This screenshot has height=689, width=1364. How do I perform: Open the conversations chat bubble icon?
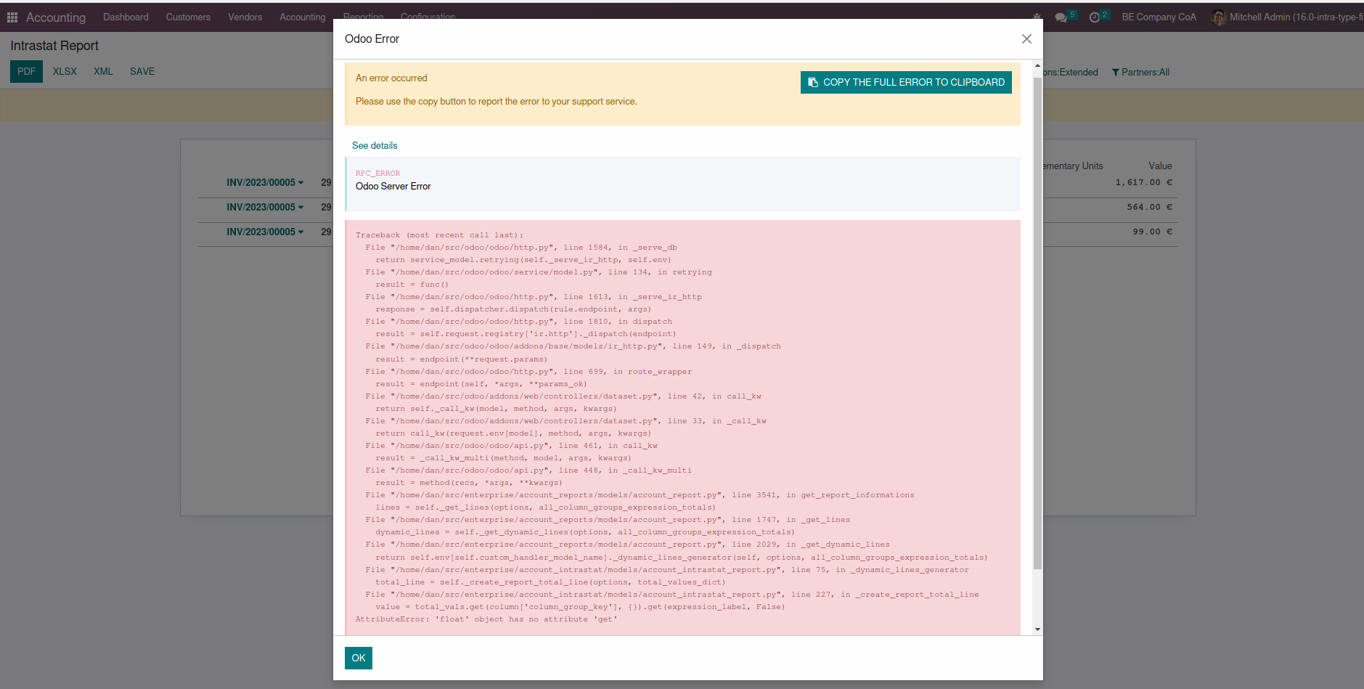[x=1061, y=17]
